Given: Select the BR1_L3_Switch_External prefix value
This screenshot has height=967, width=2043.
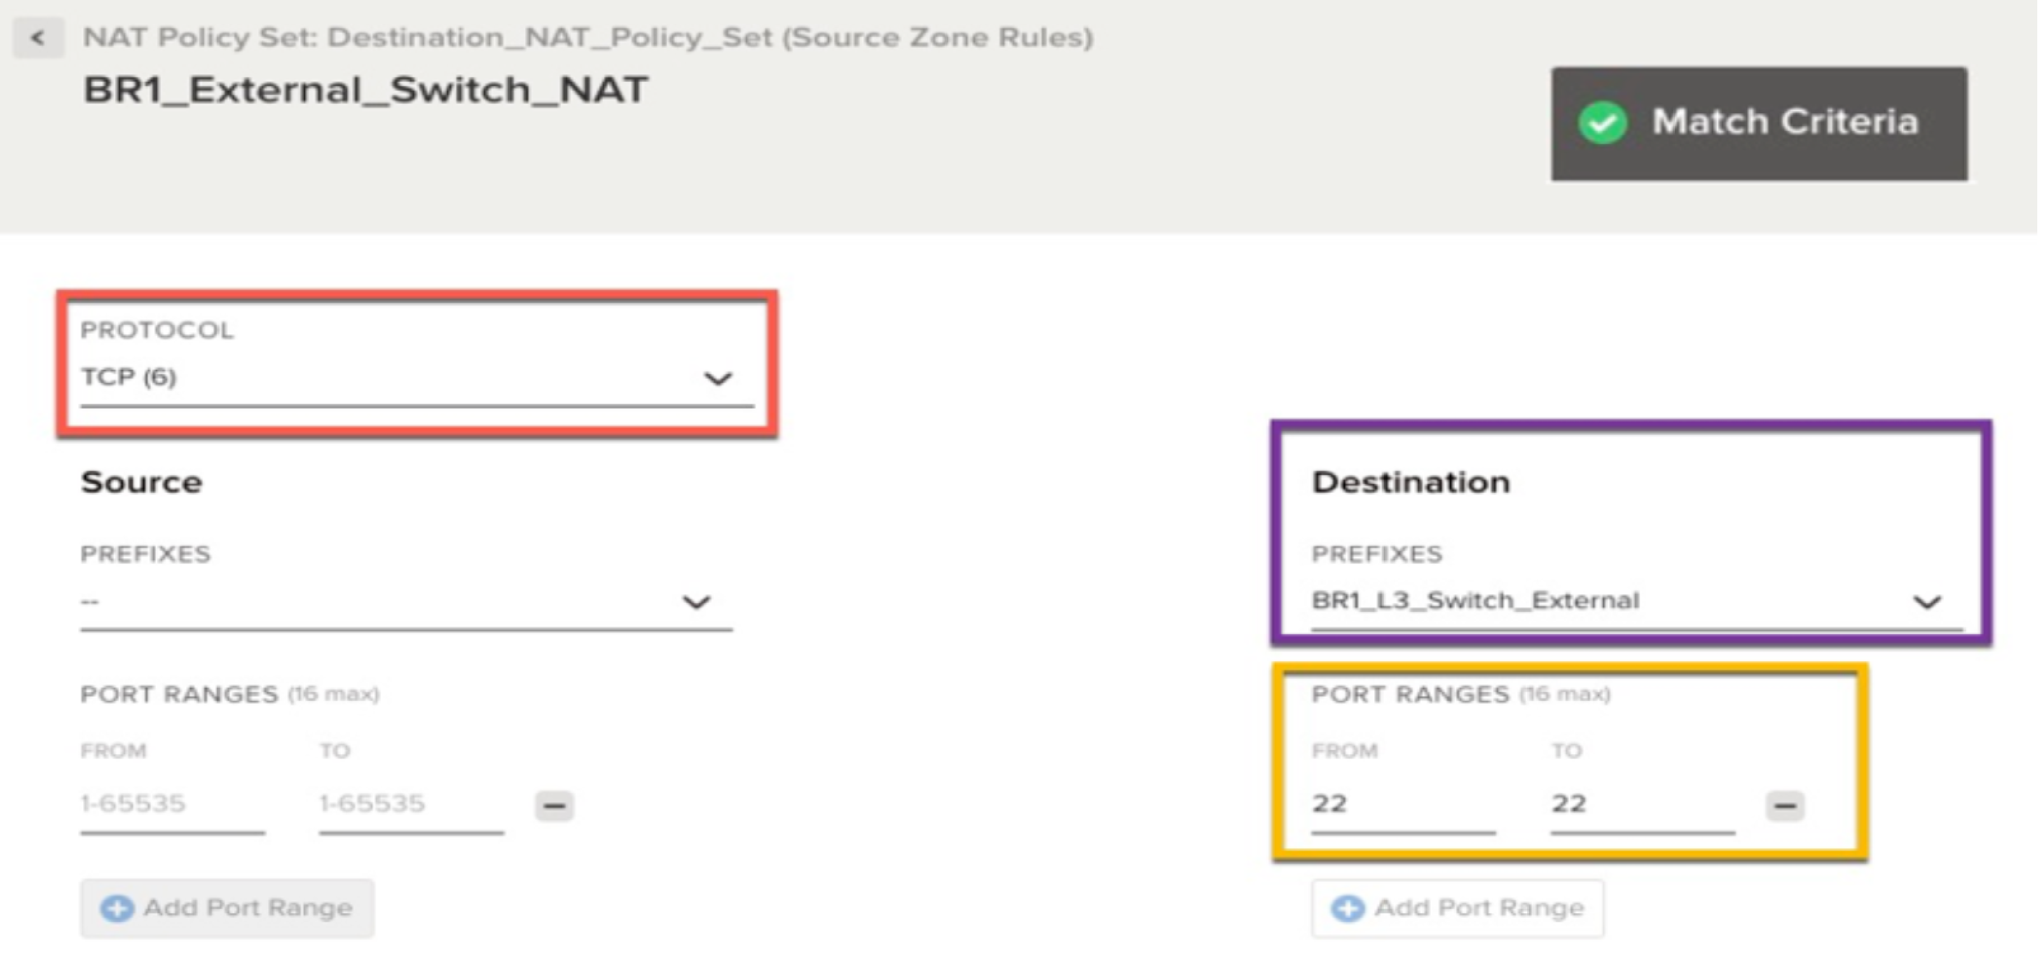Looking at the screenshot, I should [x=1475, y=601].
